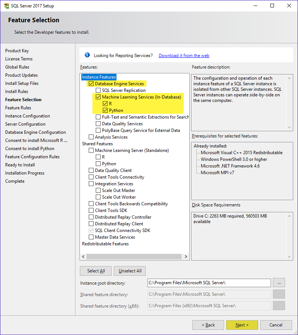
Task: Open the Download it from the web link
Action: pos(184,55)
